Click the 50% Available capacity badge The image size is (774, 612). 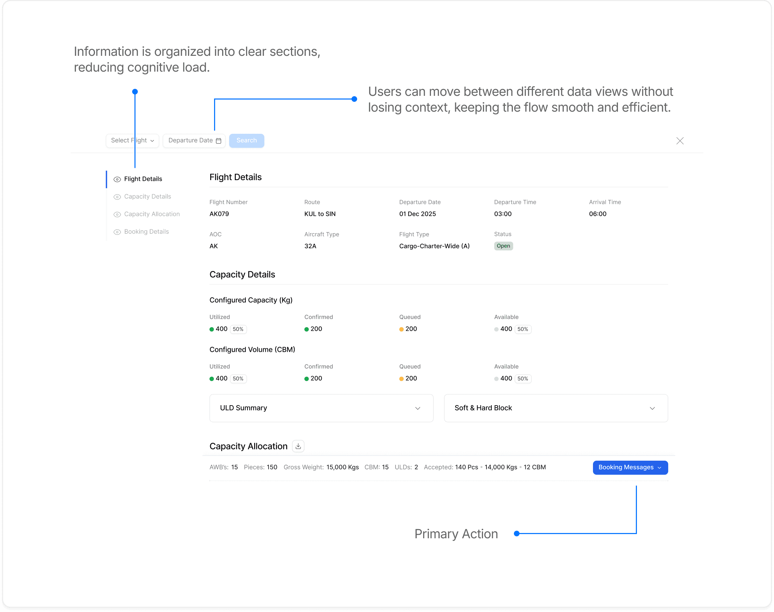point(523,329)
